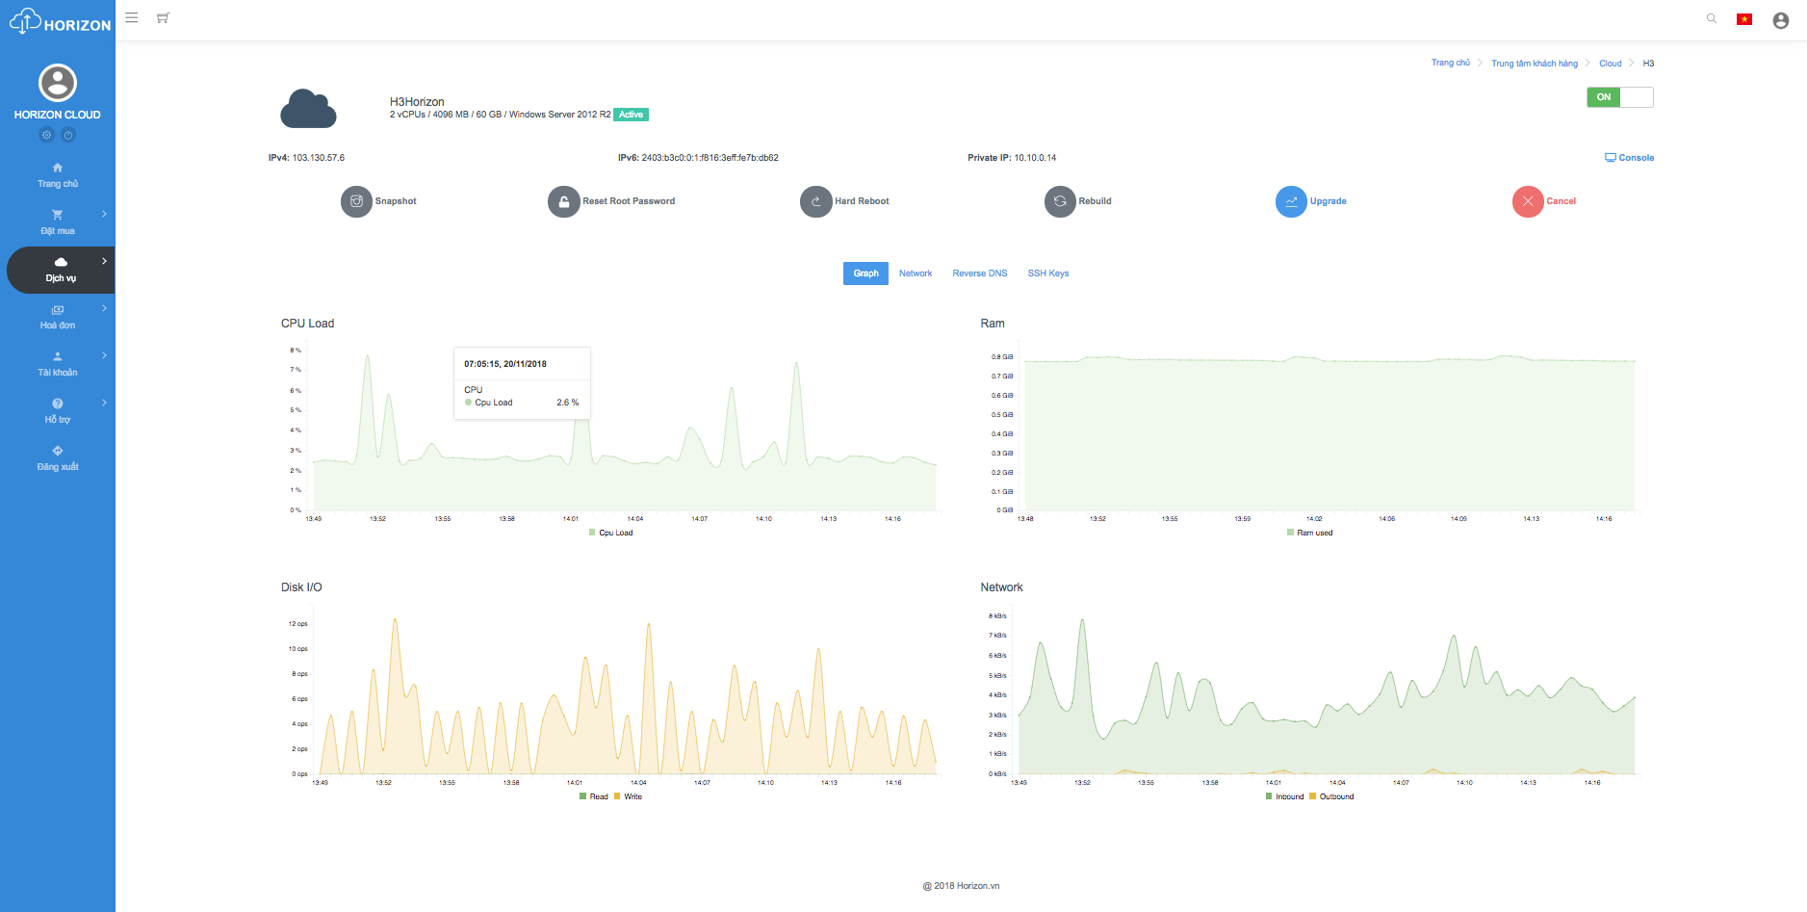Click the Rebuild refresh icon
Image resolution: width=1807 pixels, height=912 pixels.
1060,201
